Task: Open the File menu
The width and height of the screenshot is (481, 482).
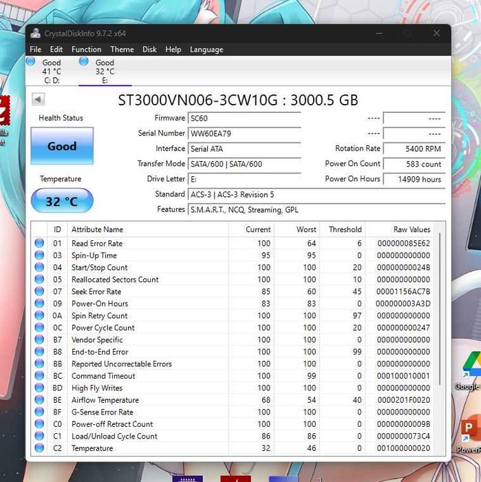Action: (x=35, y=50)
